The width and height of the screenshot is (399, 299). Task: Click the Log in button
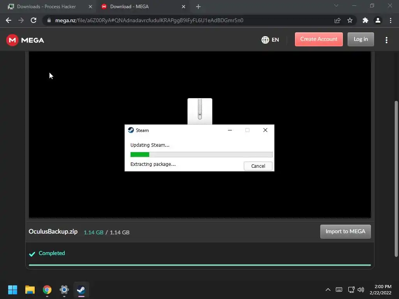point(360,39)
